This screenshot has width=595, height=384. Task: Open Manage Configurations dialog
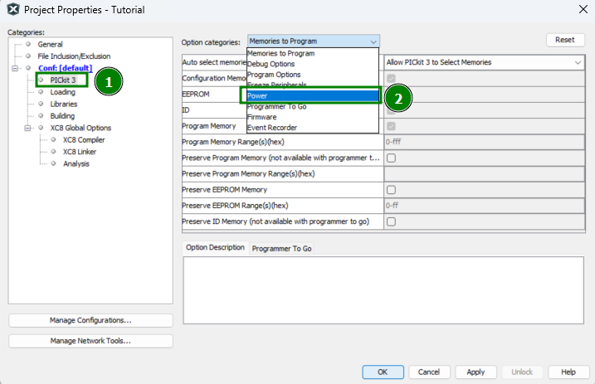pyautogui.click(x=90, y=320)
